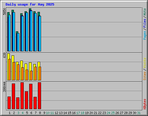Click day 2 on the x-axis
Image resolution: width=148 pixels, height=116 pixels.
click(x=14, y=113)
